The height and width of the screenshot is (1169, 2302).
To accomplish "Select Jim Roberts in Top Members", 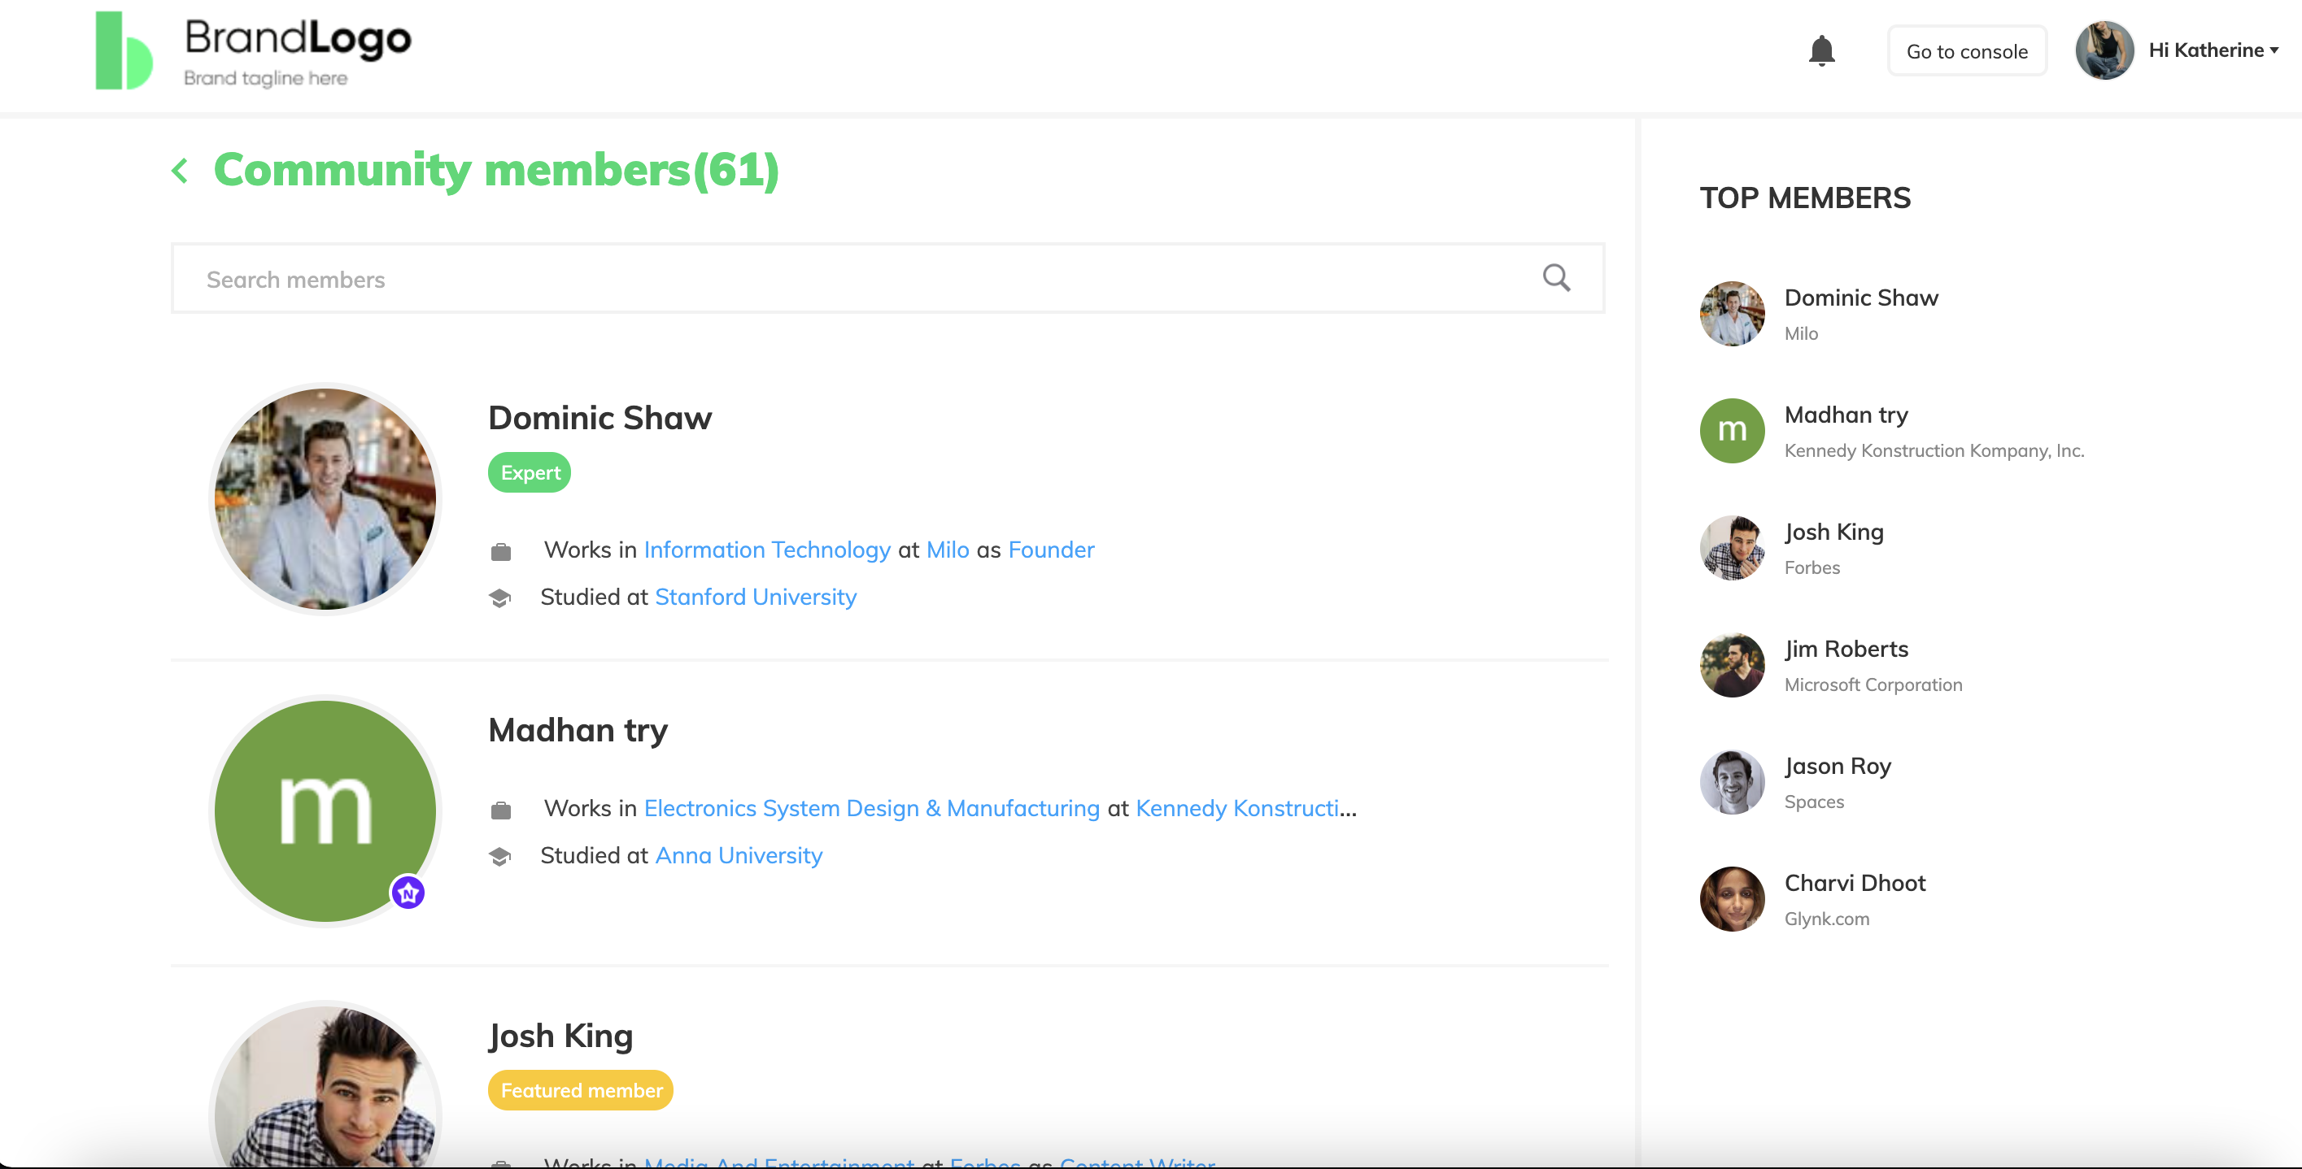I will coord(1846,650).
